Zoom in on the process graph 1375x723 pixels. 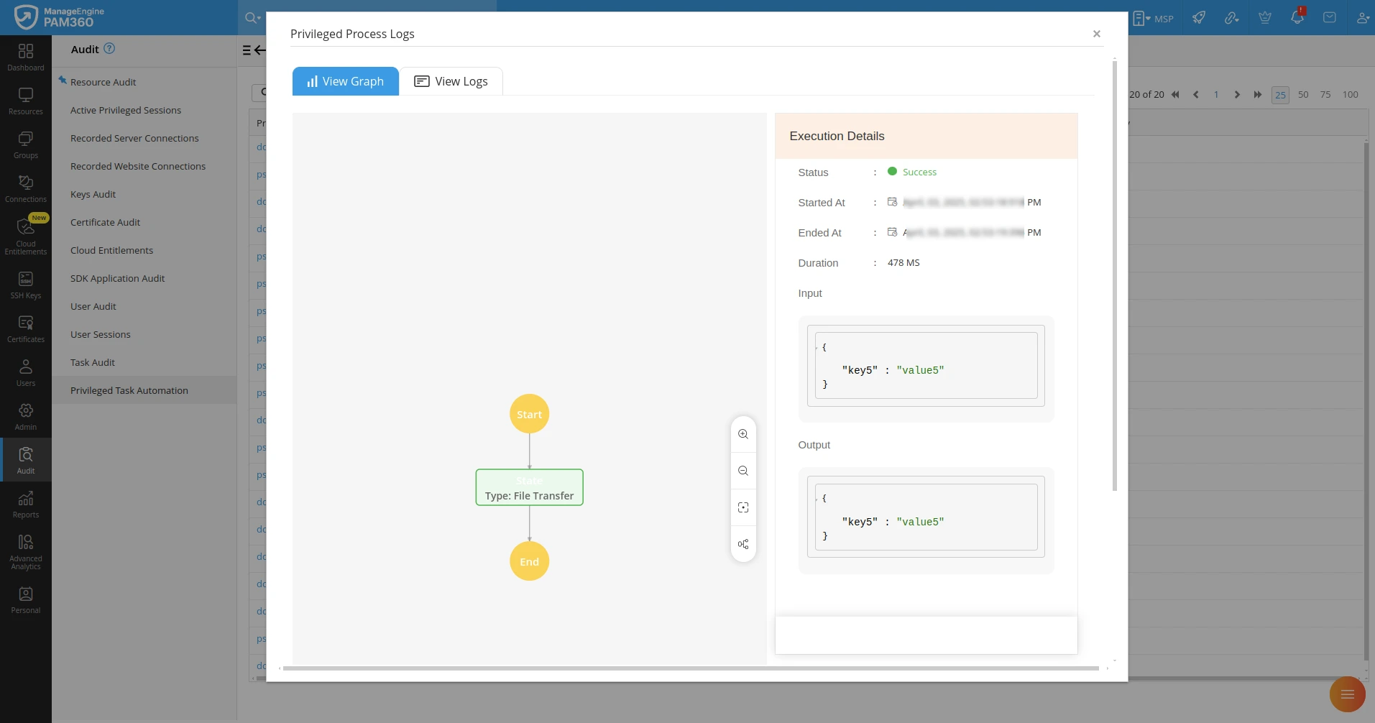(743, 434)
